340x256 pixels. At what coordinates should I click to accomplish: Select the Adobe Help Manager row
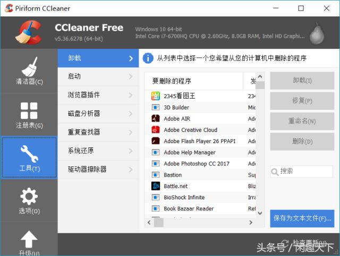[200, 152]
